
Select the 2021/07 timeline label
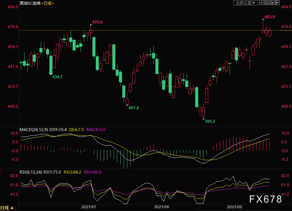click(x=88, y=207)
